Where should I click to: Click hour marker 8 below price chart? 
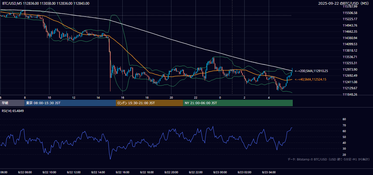click(25, 97)
